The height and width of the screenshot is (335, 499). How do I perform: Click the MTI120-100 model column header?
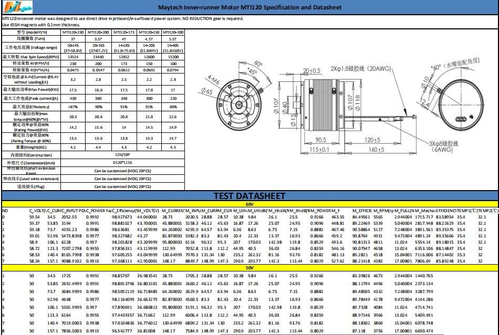[173, 32]
